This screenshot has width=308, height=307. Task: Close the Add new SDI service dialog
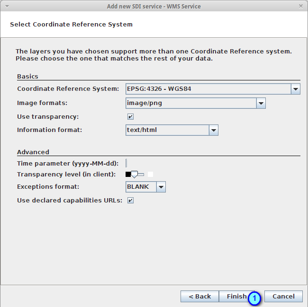(301, 6)
